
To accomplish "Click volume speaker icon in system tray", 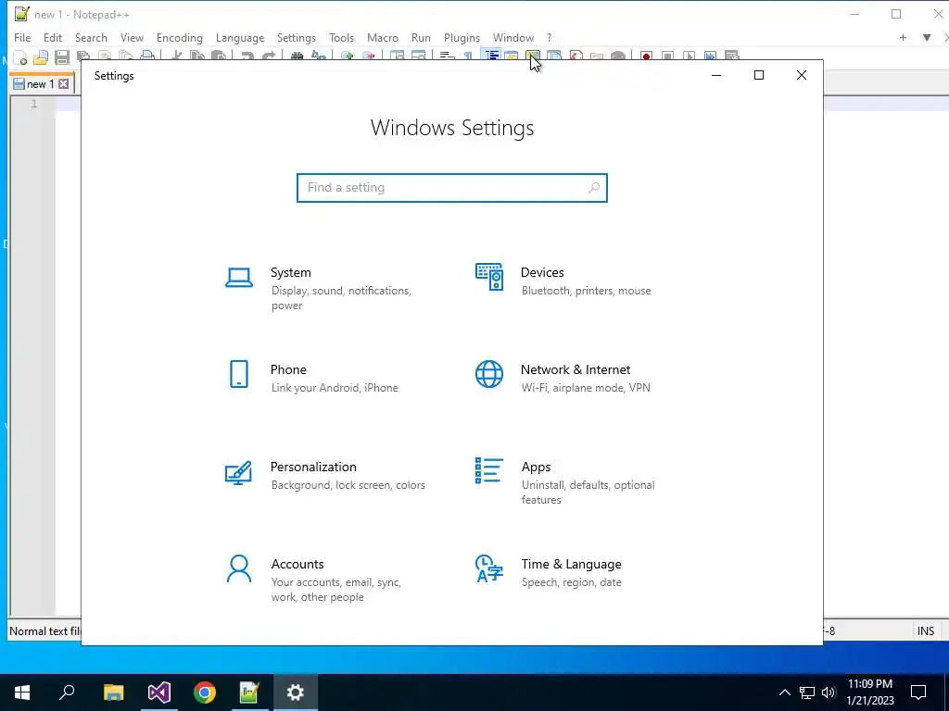I will 829,692.
